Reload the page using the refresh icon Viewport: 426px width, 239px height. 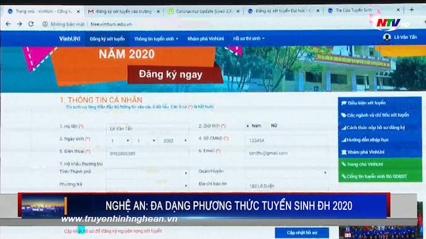pos(31,24)
